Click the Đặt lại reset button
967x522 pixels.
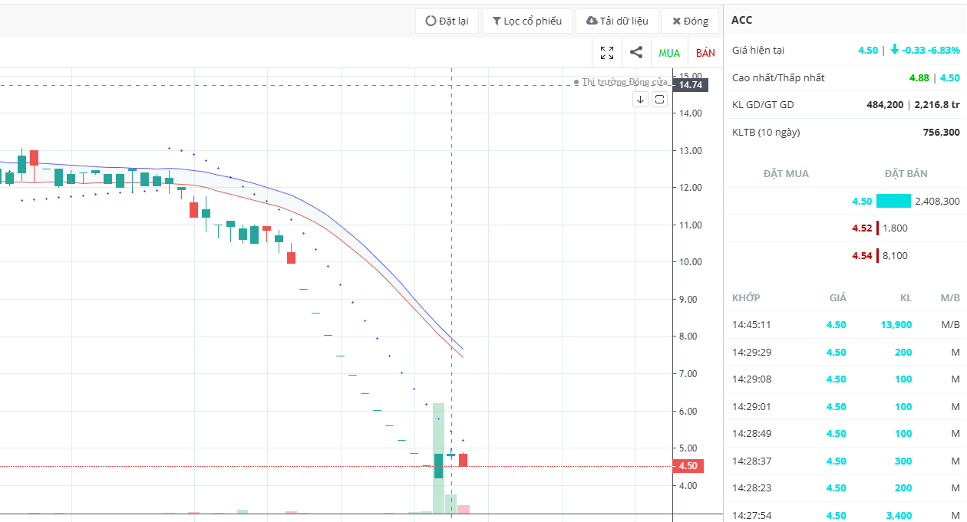447,21
